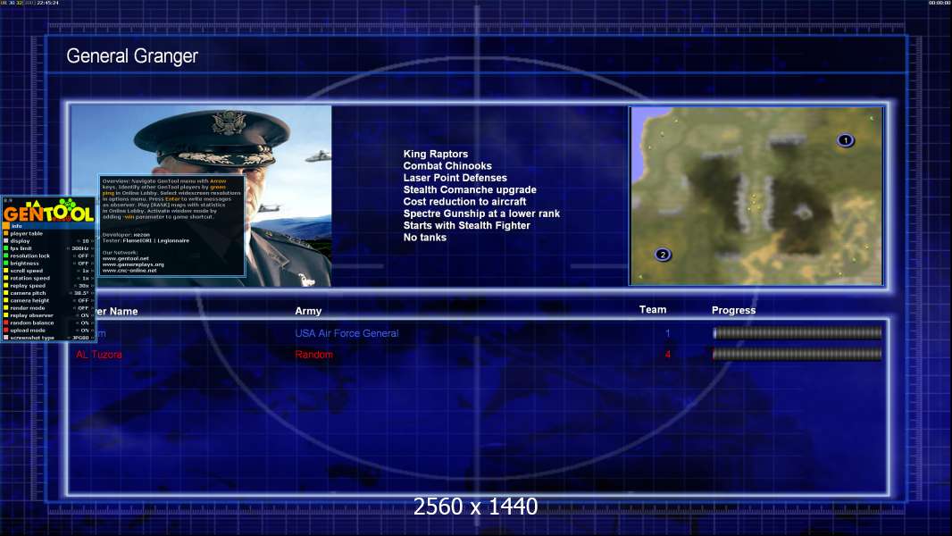Viewport: 952px width, 536px height.
Task: Click start position marker 1 on minimap
Action: 845,140
